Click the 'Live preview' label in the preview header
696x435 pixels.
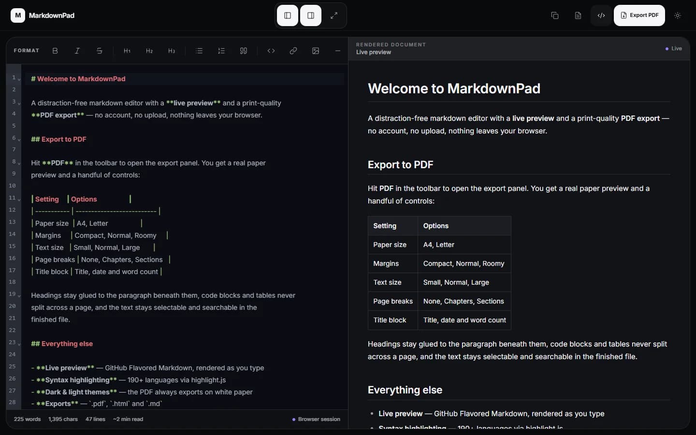coord(374,52)
